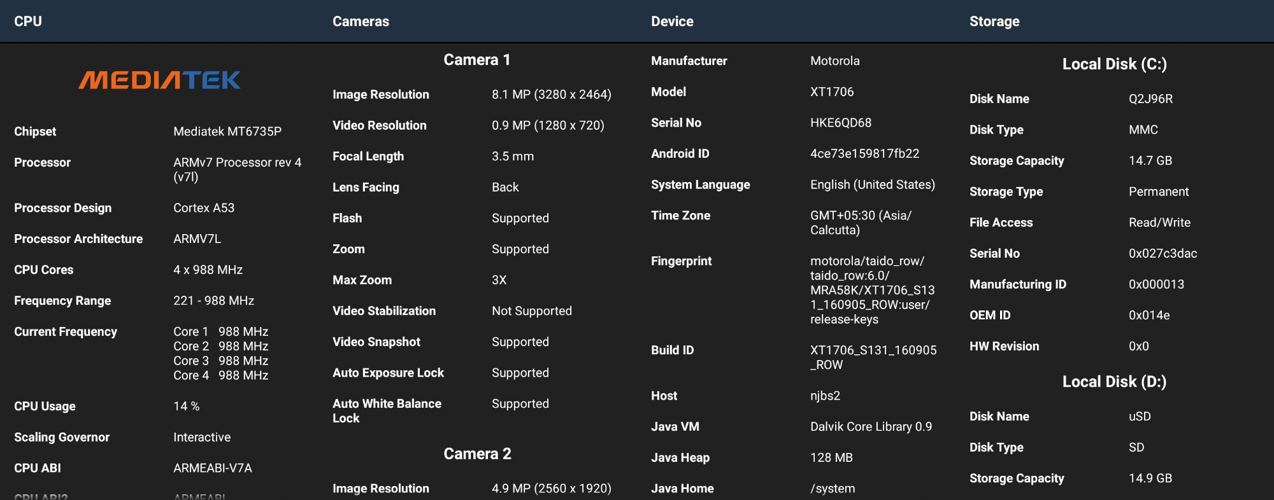
Task: Select the Dalvik Core Library Java VM value
Action: [871, 426]
